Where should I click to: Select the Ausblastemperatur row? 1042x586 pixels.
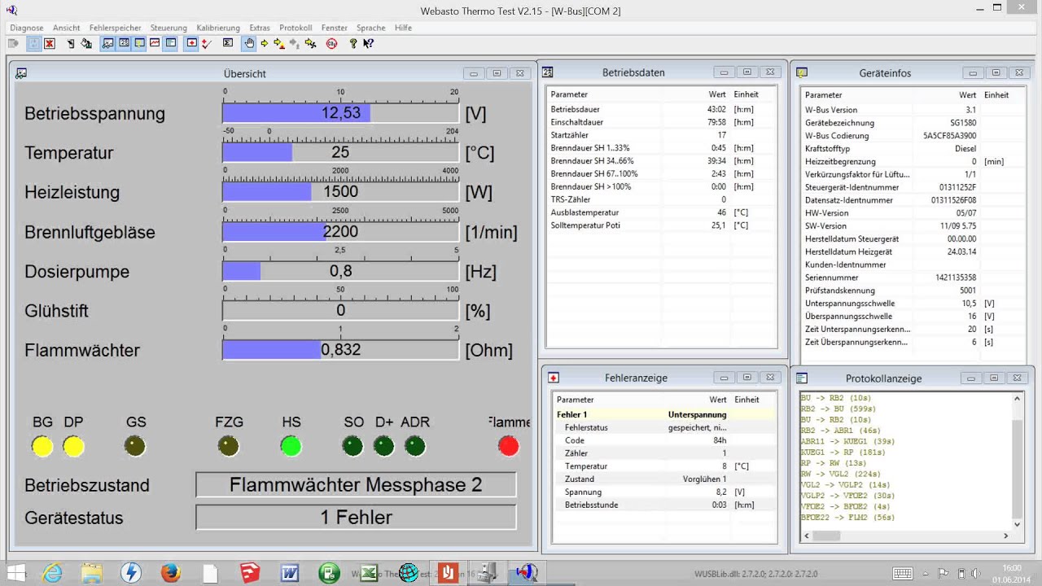[x=662, y=212]
